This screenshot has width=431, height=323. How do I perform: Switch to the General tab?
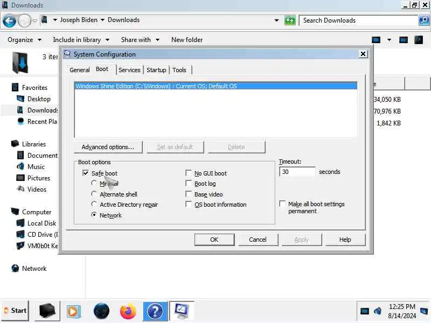click(79, 70)
